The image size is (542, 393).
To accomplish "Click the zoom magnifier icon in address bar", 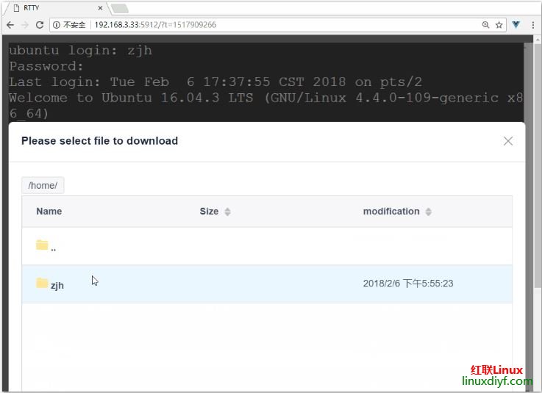I will click(x=485, y=24).
